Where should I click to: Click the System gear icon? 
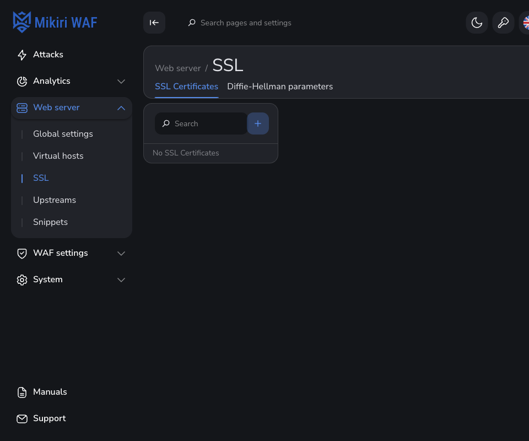[x=22, y=279]
